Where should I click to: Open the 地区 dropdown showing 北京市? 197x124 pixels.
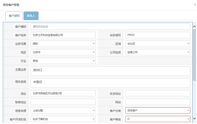63,52
